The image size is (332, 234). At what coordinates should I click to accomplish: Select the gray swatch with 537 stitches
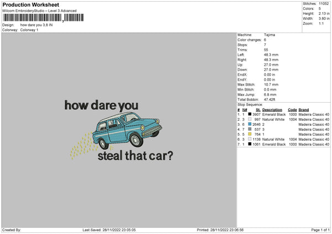coord(250,129)
